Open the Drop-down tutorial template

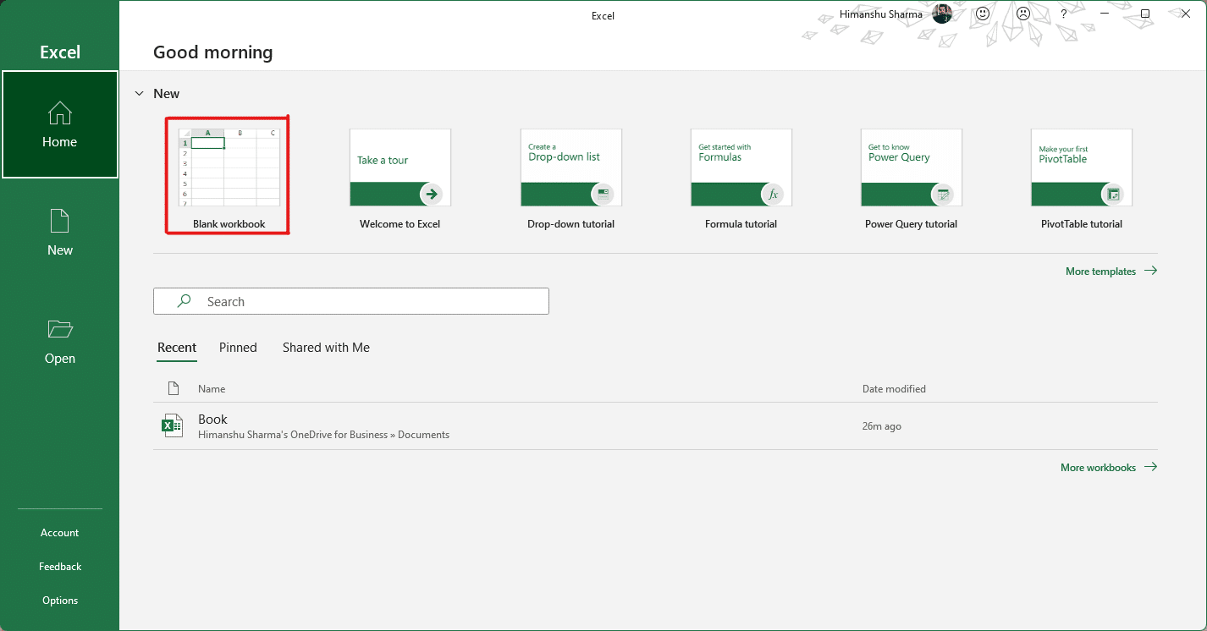pos(570,179)
